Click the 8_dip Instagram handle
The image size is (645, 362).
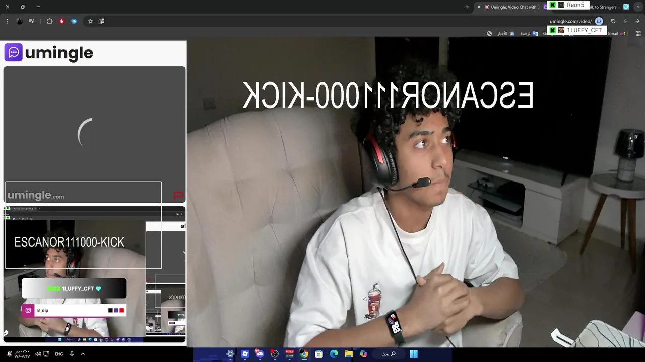[43, 310]
